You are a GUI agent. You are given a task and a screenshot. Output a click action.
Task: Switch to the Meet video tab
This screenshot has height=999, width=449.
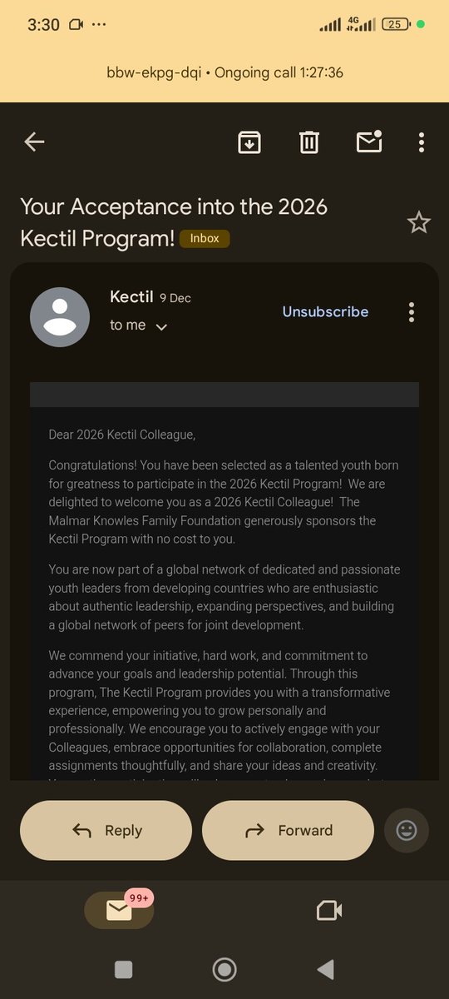click(x=329, y=911)
